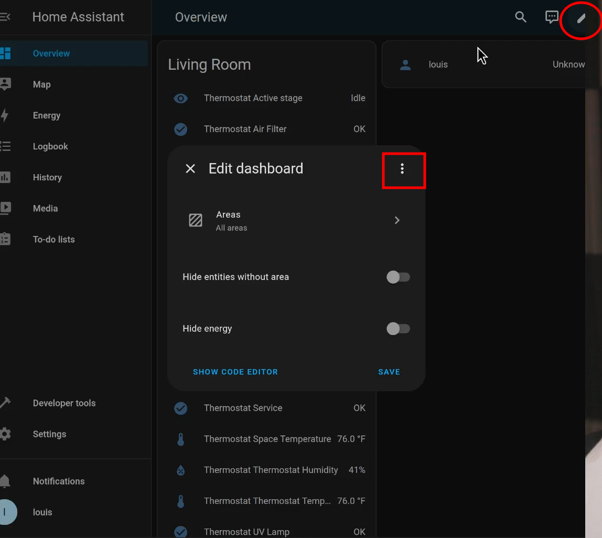Click the louis name on person card
The image size is (602, 538).
click(438, 64)
